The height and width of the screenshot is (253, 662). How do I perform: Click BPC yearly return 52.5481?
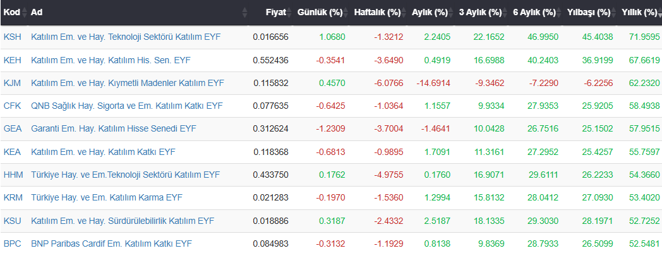(x=644, y=244)
